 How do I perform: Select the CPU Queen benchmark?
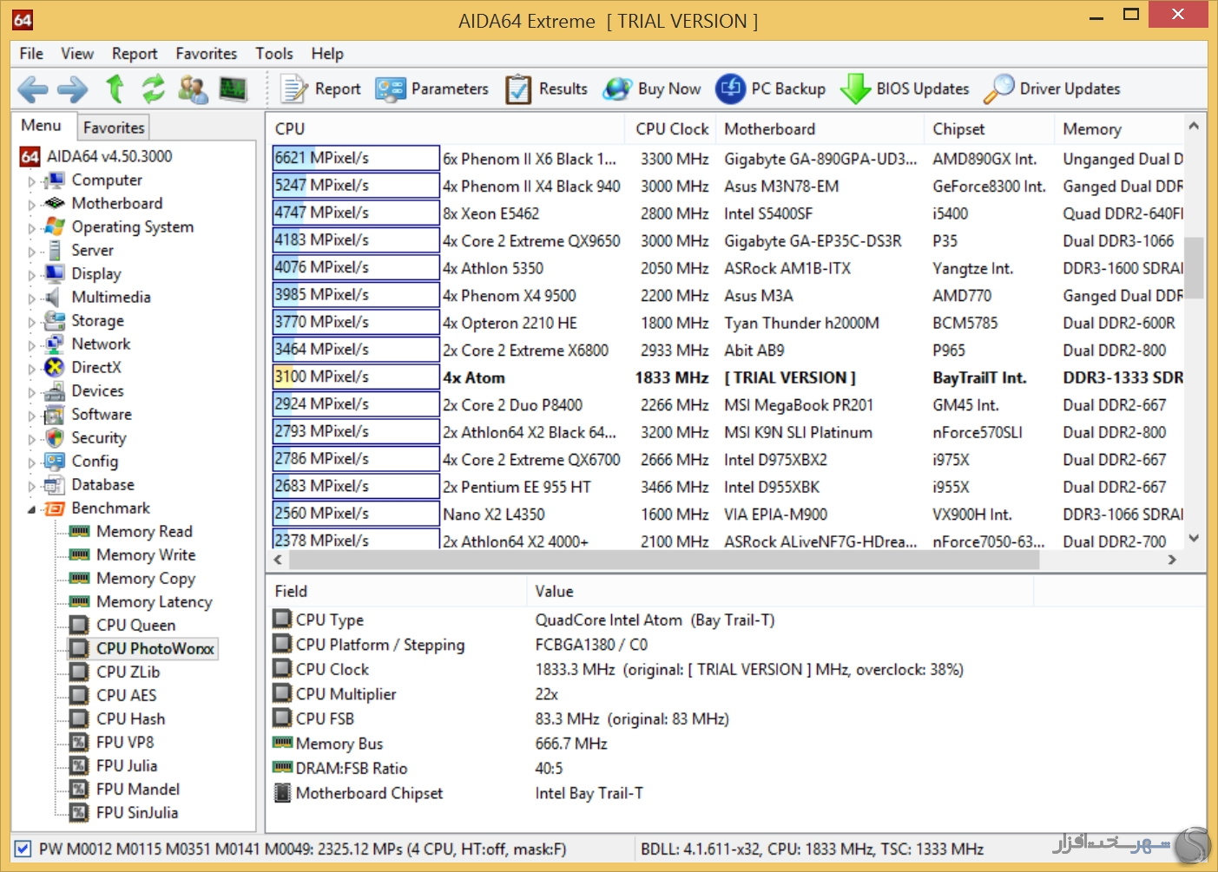click(135, 625)
